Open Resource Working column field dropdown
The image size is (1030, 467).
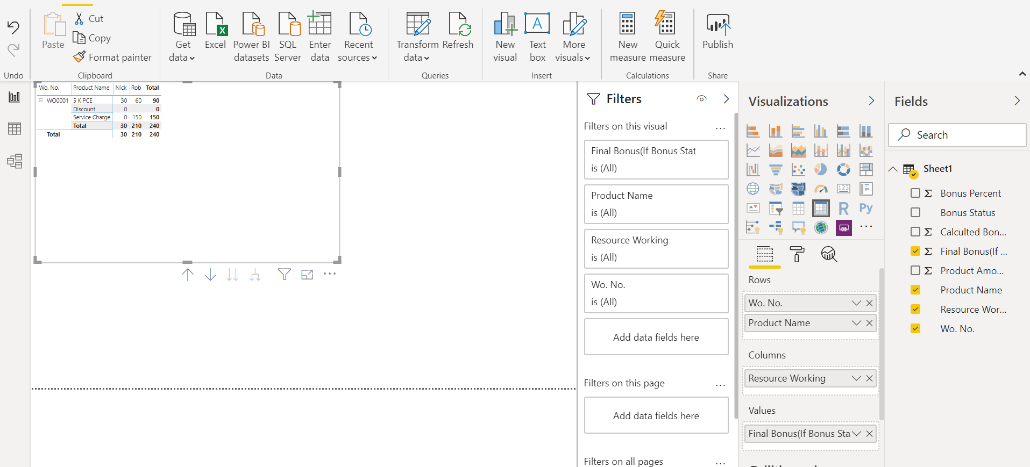pos(856,378)
